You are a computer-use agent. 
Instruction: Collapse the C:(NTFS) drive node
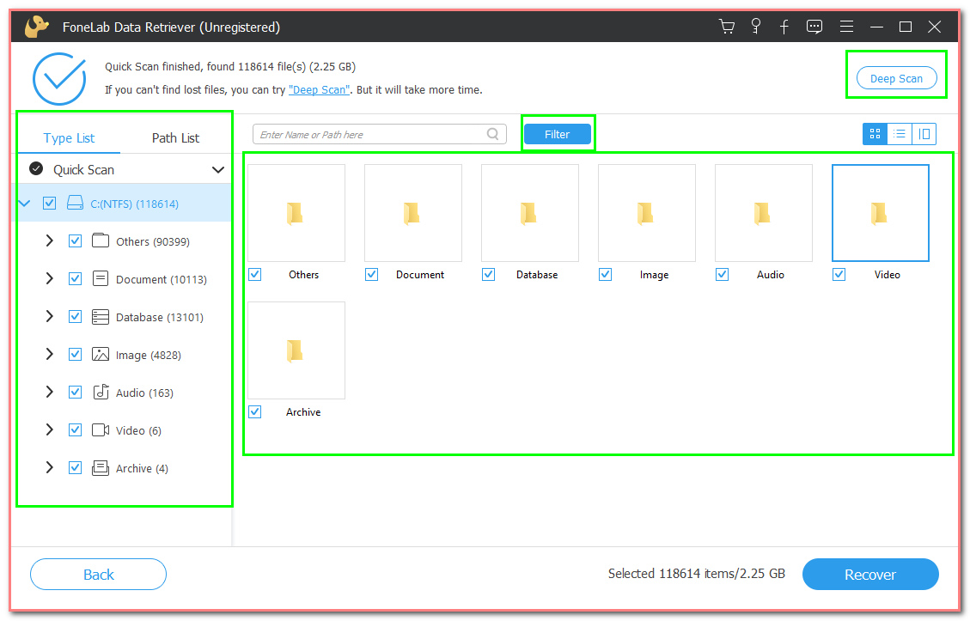coord(25,203)
